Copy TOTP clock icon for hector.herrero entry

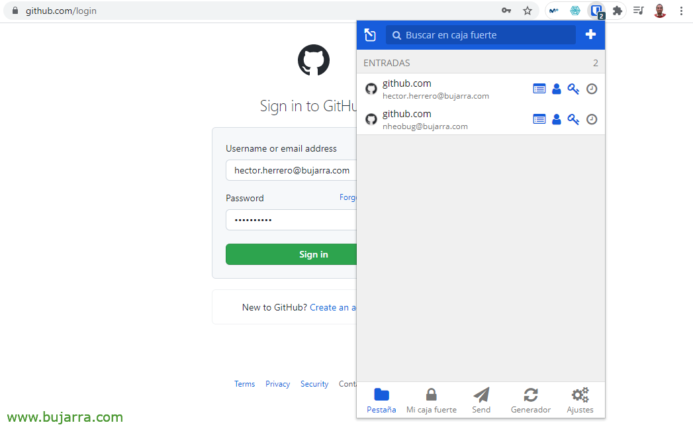[591, 89]
